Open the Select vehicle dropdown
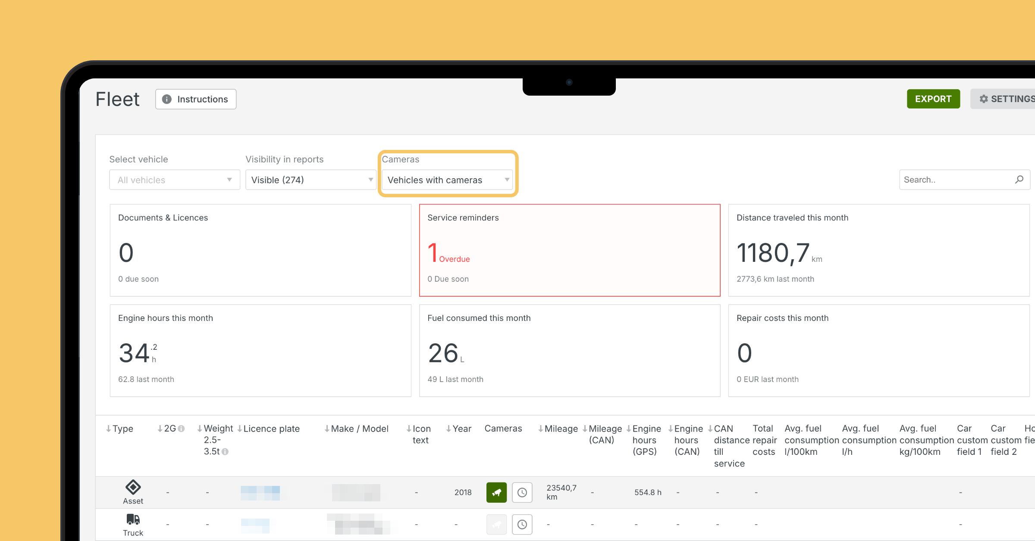Viewport: 1035px width, 541px height. click(175, 180)
